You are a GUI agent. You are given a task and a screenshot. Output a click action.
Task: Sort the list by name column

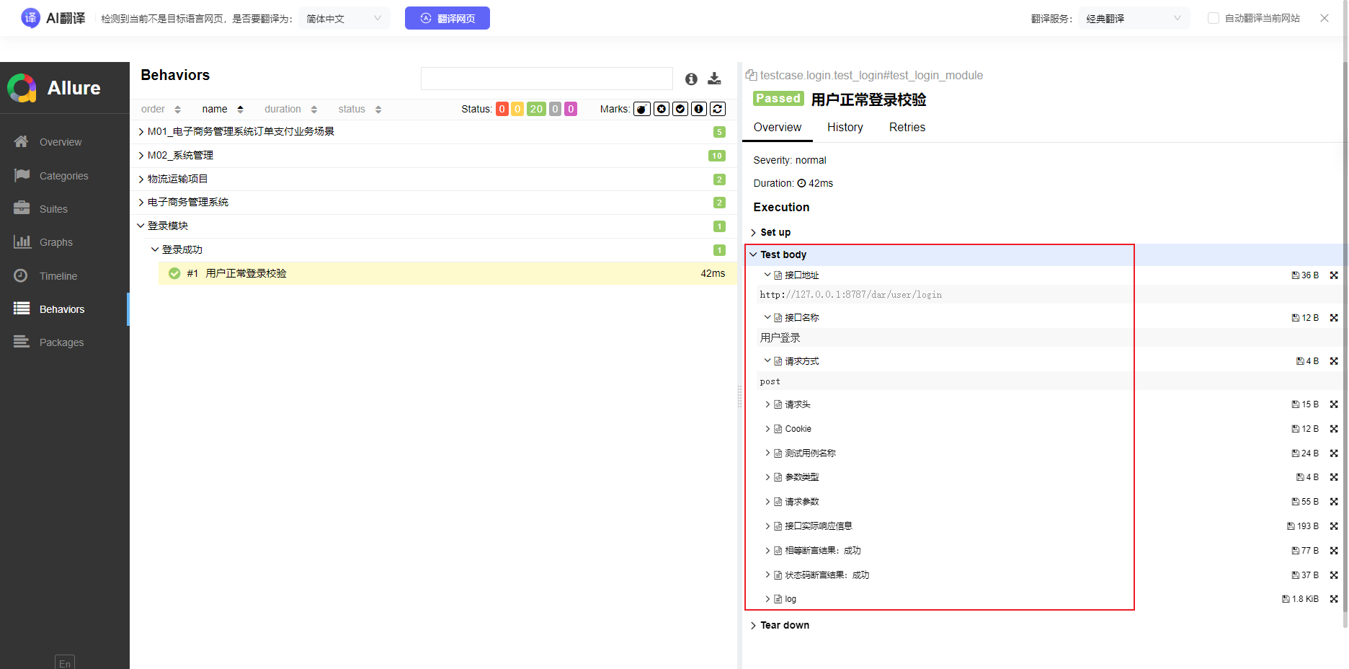pyautogui.click(x=223, y=109)
